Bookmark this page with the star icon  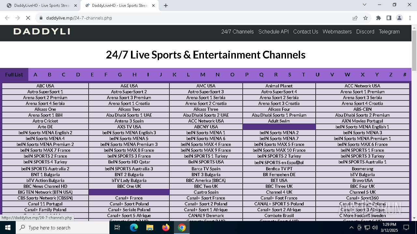(366, 18)
